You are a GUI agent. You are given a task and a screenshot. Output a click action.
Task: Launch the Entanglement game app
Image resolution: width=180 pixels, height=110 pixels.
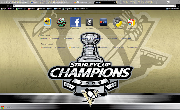click(62, 22)
